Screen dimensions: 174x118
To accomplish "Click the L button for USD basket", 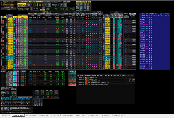I will pyautogui.click(x=14, y=85).
